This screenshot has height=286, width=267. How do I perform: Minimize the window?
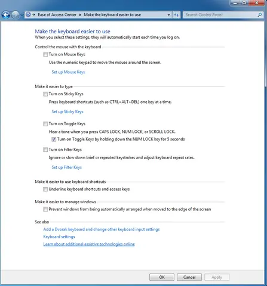click(x=235, y=3)
